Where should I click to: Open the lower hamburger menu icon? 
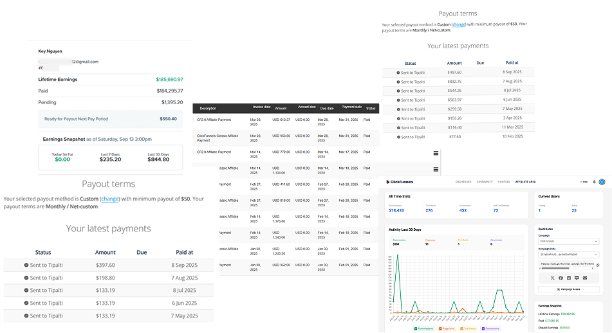click(436, 169)
